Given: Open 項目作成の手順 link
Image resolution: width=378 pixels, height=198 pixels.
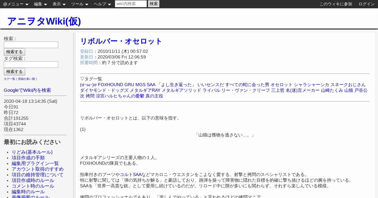Looking at the screenshot, I should pyautogui.click(x=28, y=158).
